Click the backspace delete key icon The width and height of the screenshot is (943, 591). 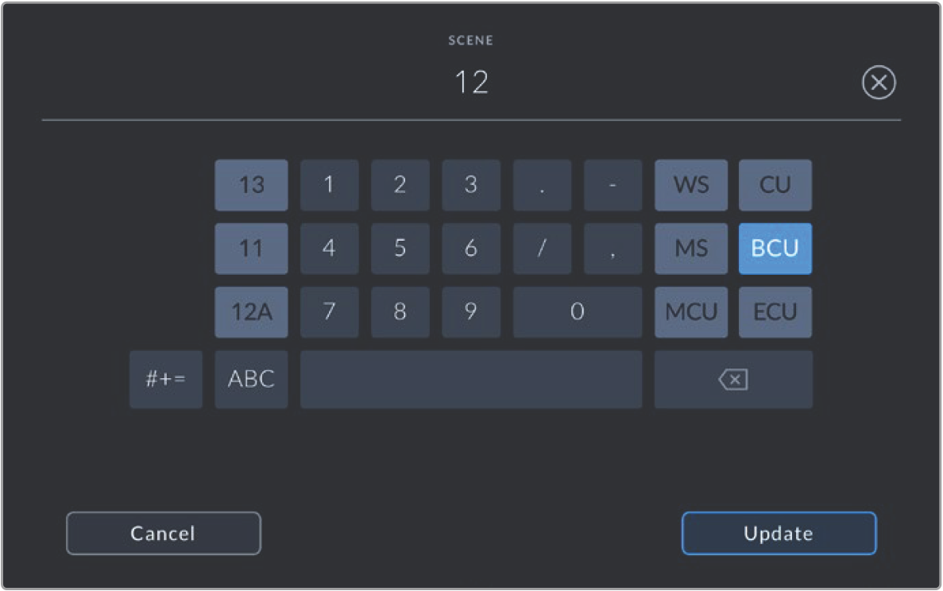tap(733, 380)
